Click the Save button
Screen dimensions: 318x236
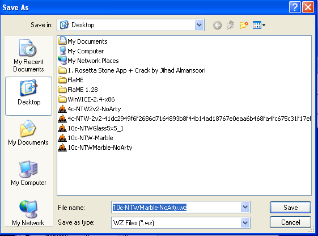pos(290,208)
